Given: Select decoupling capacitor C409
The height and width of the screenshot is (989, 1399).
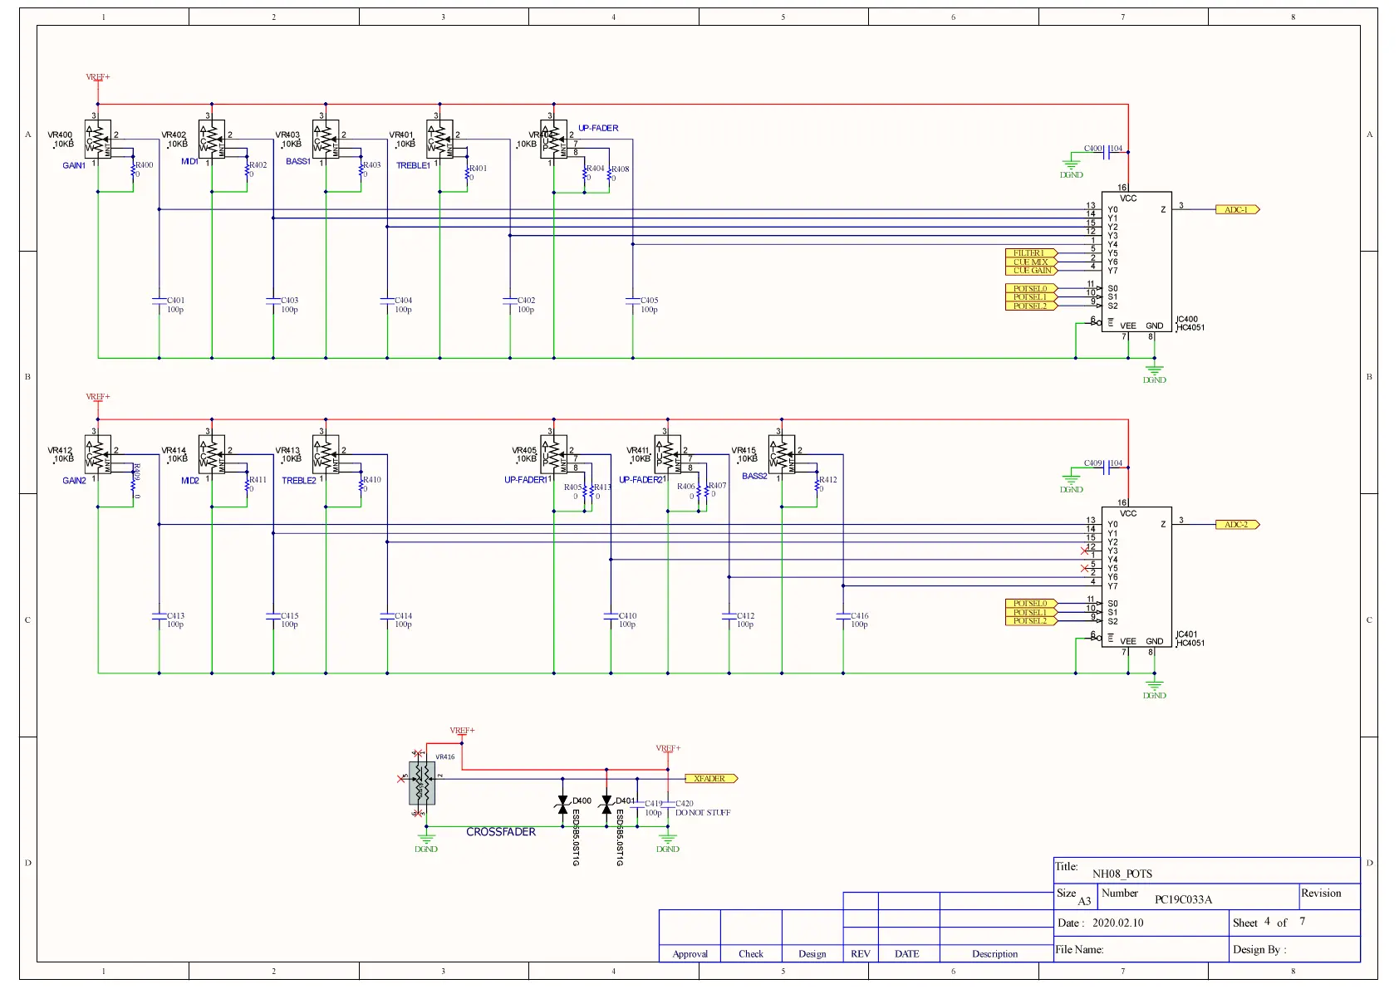Looking at the screenshot, I should click(x=1107, y=468).
